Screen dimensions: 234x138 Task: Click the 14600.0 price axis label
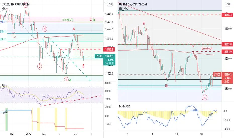click(x=227, y=29)
